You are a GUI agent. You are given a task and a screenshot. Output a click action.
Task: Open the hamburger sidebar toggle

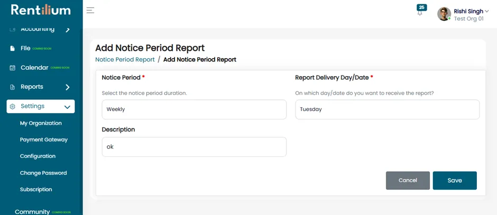click(90, 11)
